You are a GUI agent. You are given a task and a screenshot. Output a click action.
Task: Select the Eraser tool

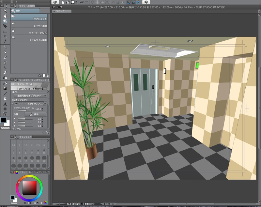point(5,72)
